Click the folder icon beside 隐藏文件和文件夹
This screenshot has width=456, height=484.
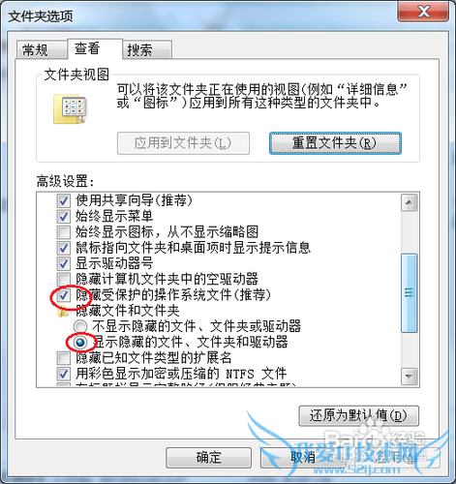63,311
